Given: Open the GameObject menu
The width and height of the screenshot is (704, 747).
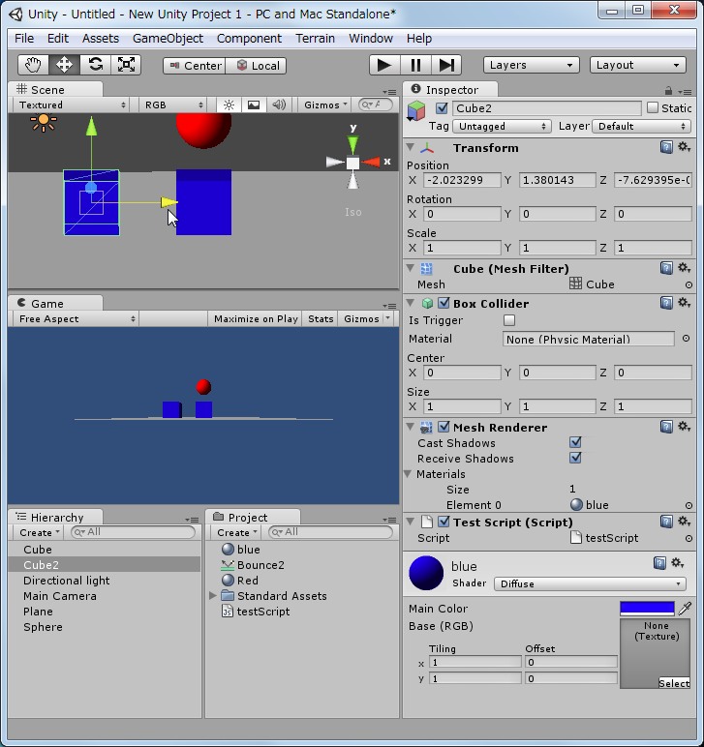Looking at the screenshot, I should [x=168, y=38].
